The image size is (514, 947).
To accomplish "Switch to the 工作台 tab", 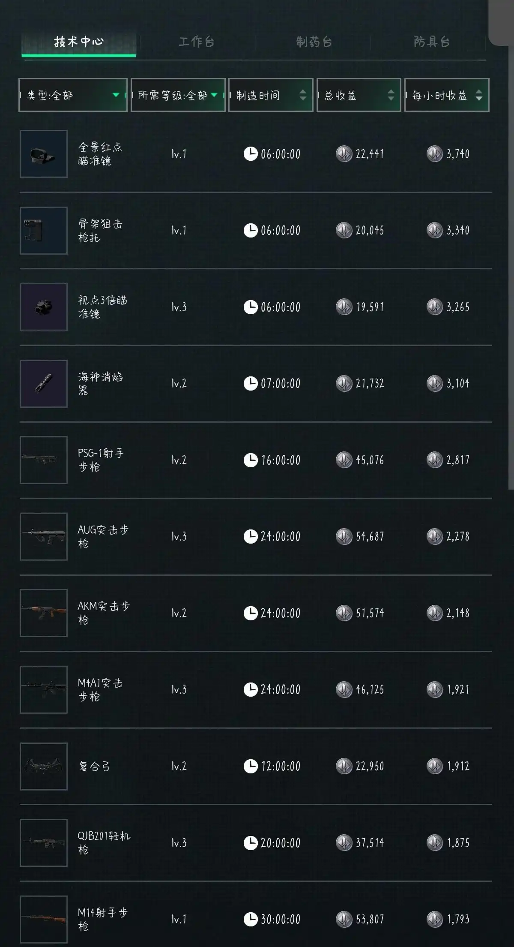I will click(196, 42).
